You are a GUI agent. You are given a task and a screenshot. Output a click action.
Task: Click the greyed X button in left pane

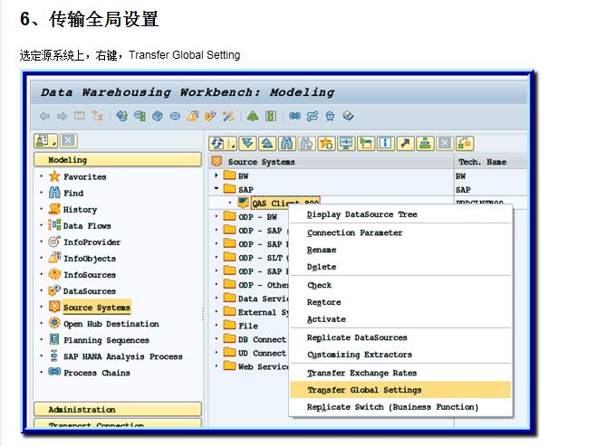coord(68,140)
